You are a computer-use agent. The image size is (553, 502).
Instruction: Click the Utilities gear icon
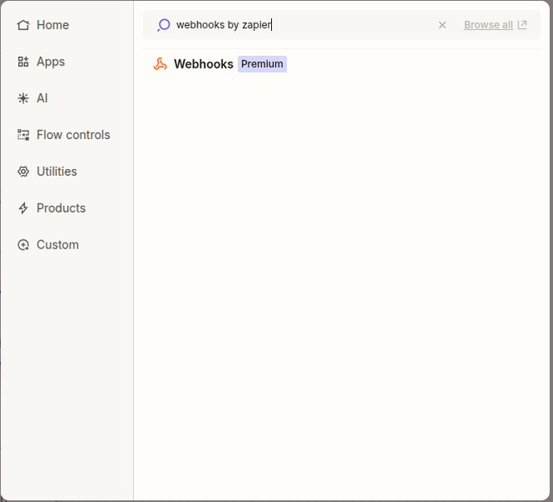click(23, 172)
